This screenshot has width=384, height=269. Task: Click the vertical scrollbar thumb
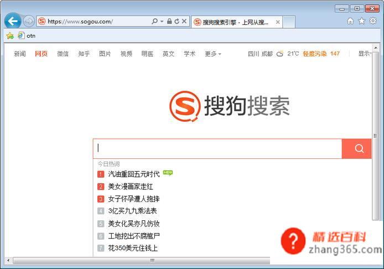tap(376, 136)
